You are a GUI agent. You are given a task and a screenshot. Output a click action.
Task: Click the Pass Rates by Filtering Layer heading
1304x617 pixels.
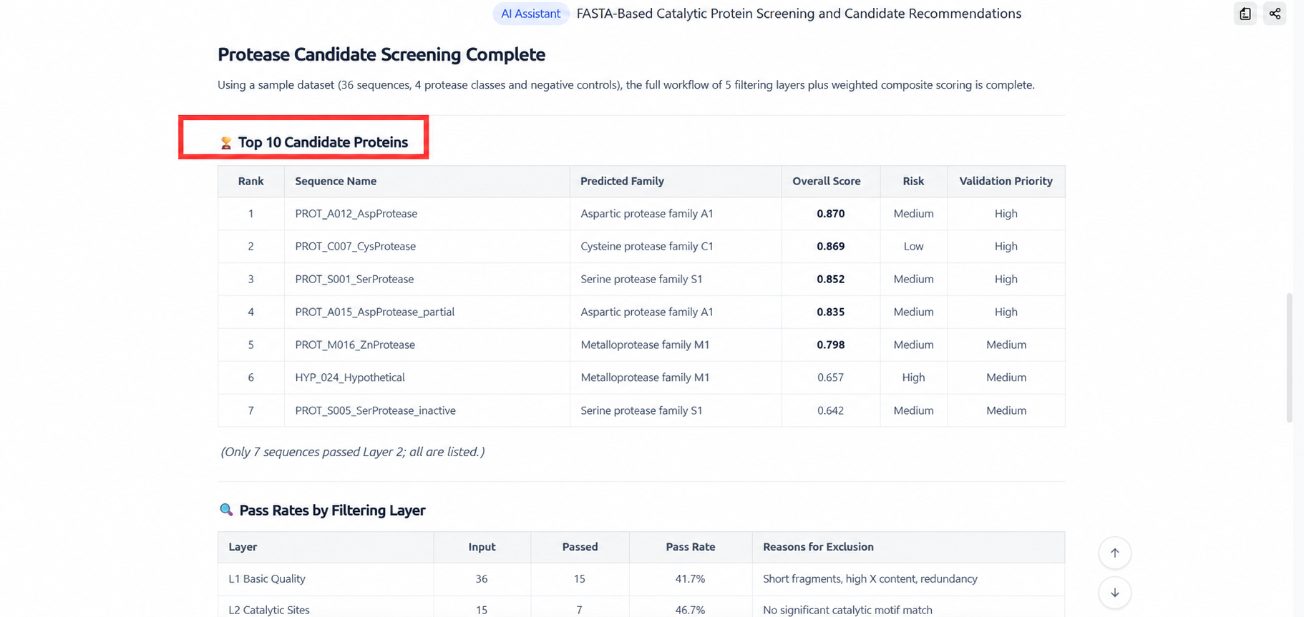point(332,510)
